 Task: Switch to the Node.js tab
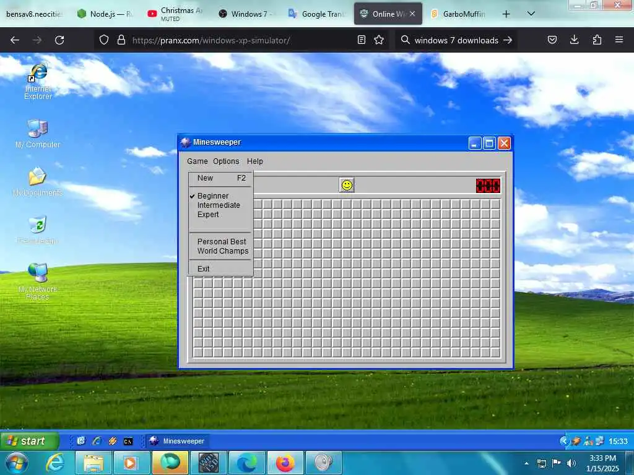[106, 14]
